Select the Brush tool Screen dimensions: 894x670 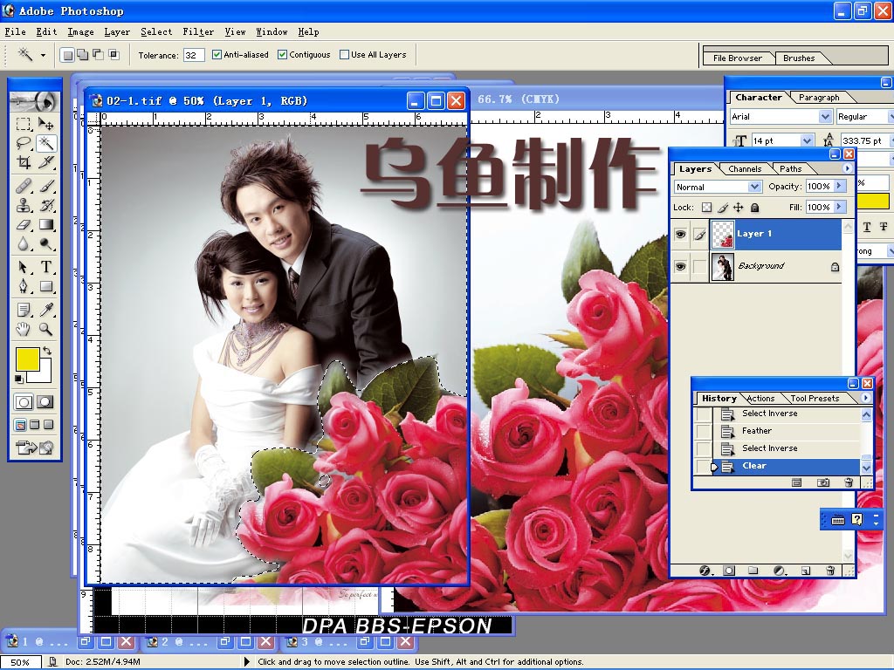click(45, 187)
